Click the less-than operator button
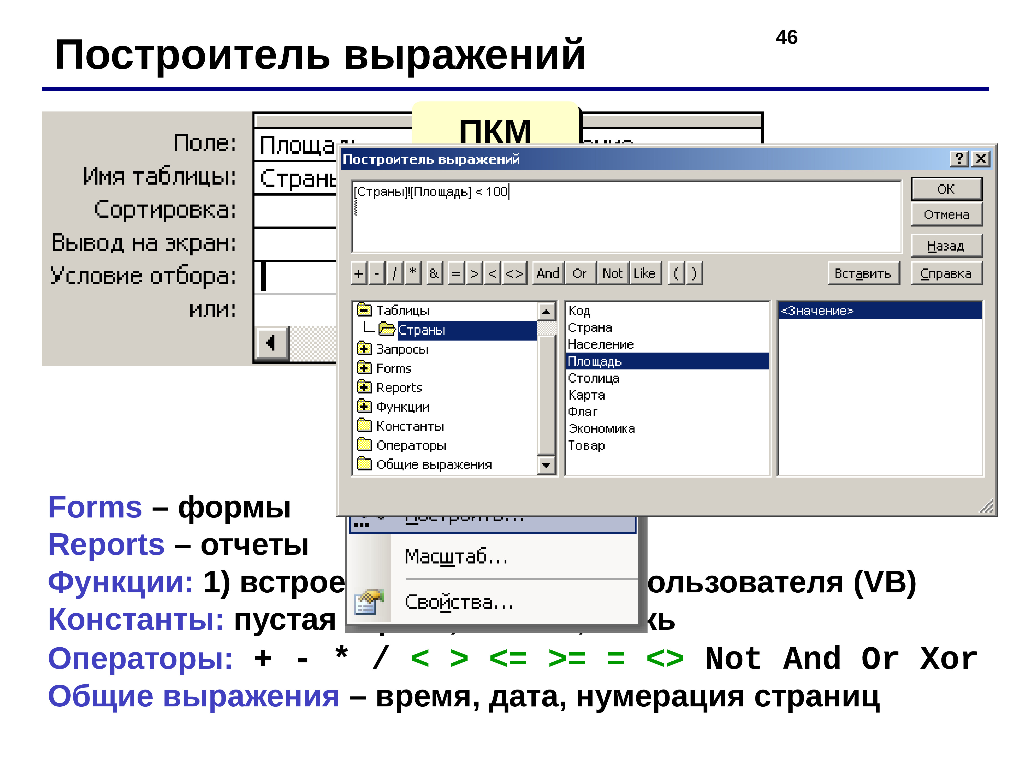The width and height of the screenshot is (1023, 767). [x=493, y=274]
